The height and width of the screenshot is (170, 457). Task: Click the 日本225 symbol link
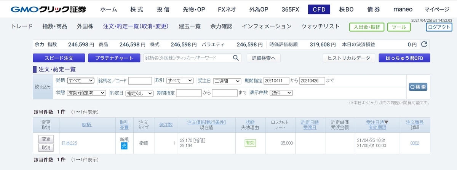pyautogui.click(x=69, y=143)
